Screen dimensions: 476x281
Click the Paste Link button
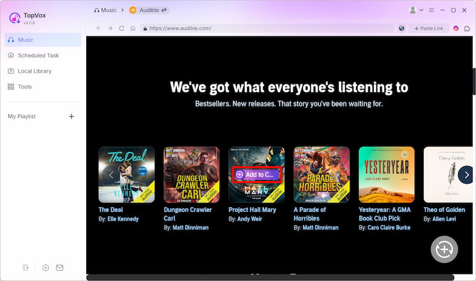428,28
